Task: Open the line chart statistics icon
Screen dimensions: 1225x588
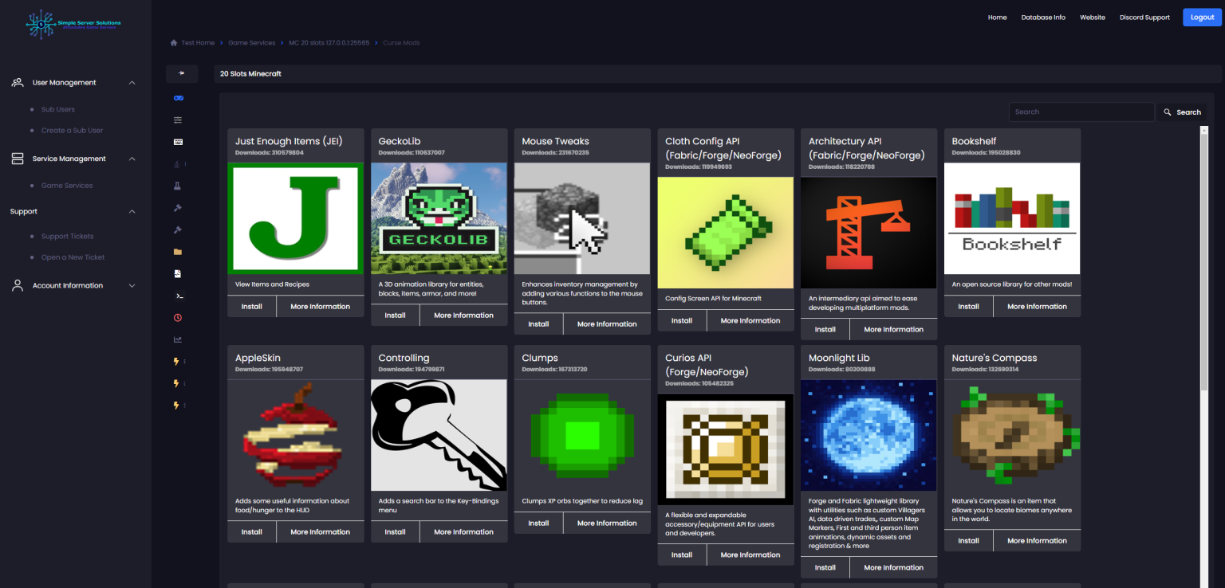Action: [178, 339]
